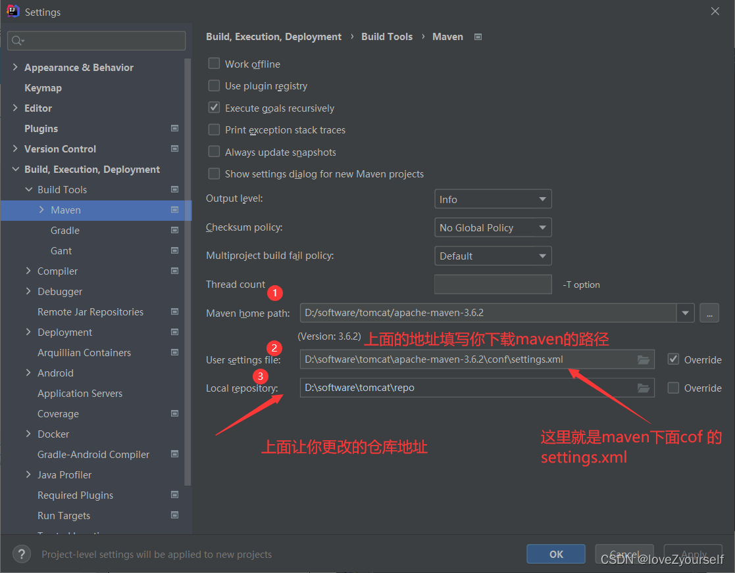
Task: Click the Cancel button
Action: pos(624,555)
